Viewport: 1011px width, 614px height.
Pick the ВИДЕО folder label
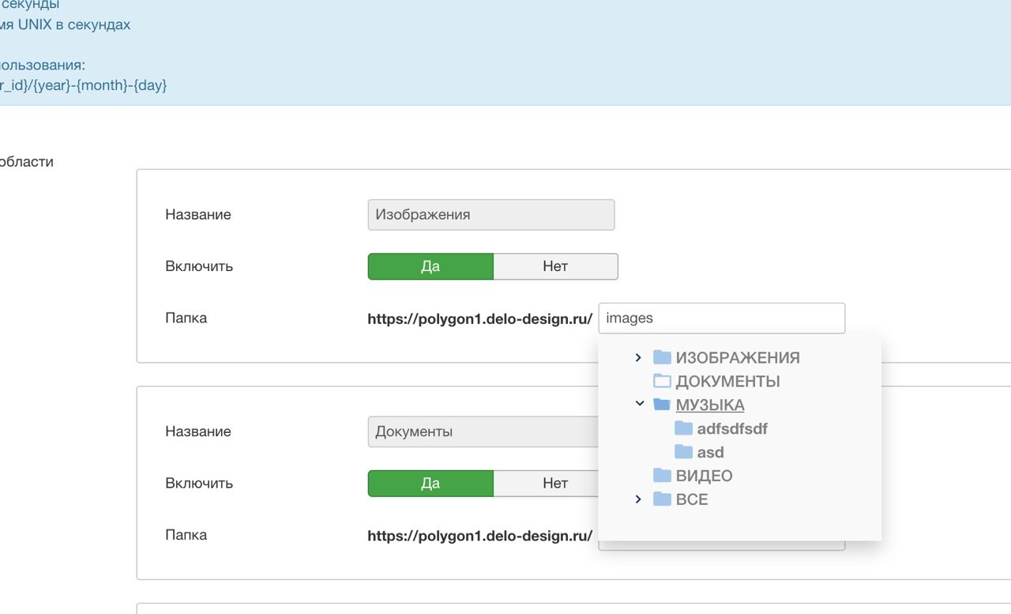(x=704, y=476)
